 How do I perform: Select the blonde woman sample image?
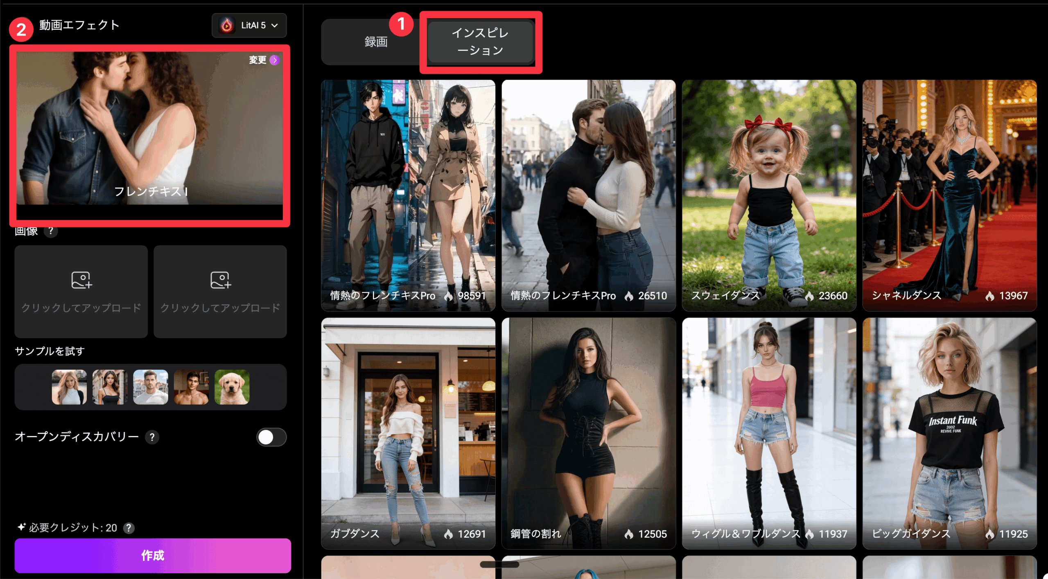click(69, 387)
